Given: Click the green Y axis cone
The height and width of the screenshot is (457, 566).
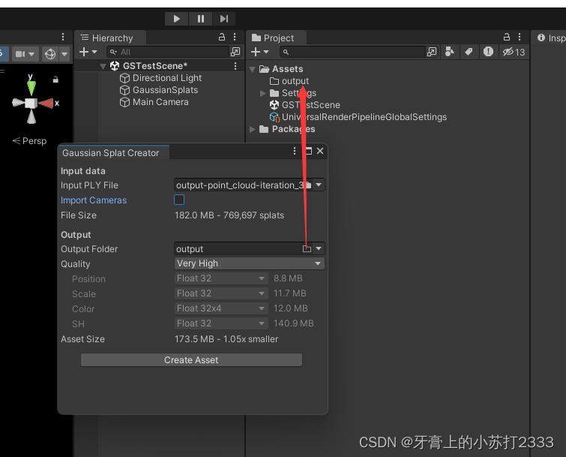Looking at the screenshot, I should [31, 88].
